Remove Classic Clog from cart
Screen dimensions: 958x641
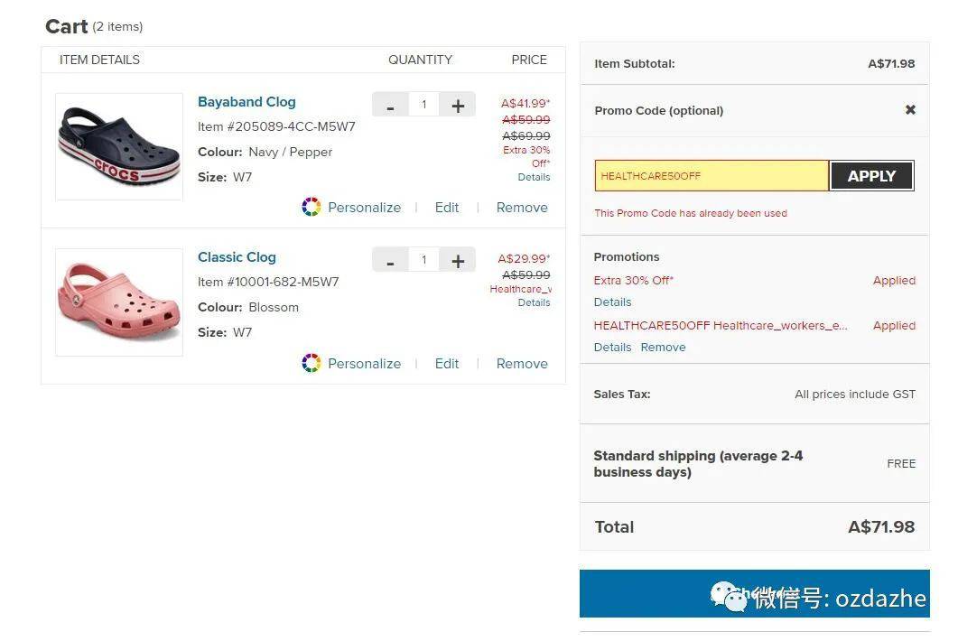[522, 364]
